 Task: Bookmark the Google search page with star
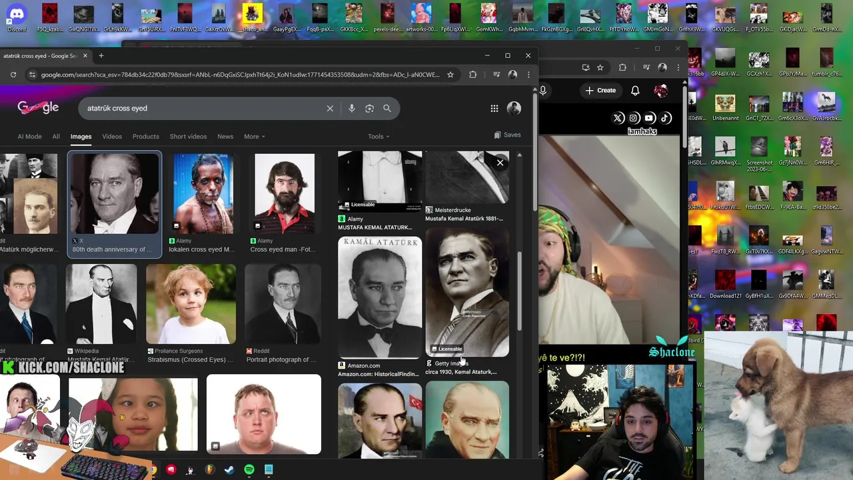tap(450, 75)
